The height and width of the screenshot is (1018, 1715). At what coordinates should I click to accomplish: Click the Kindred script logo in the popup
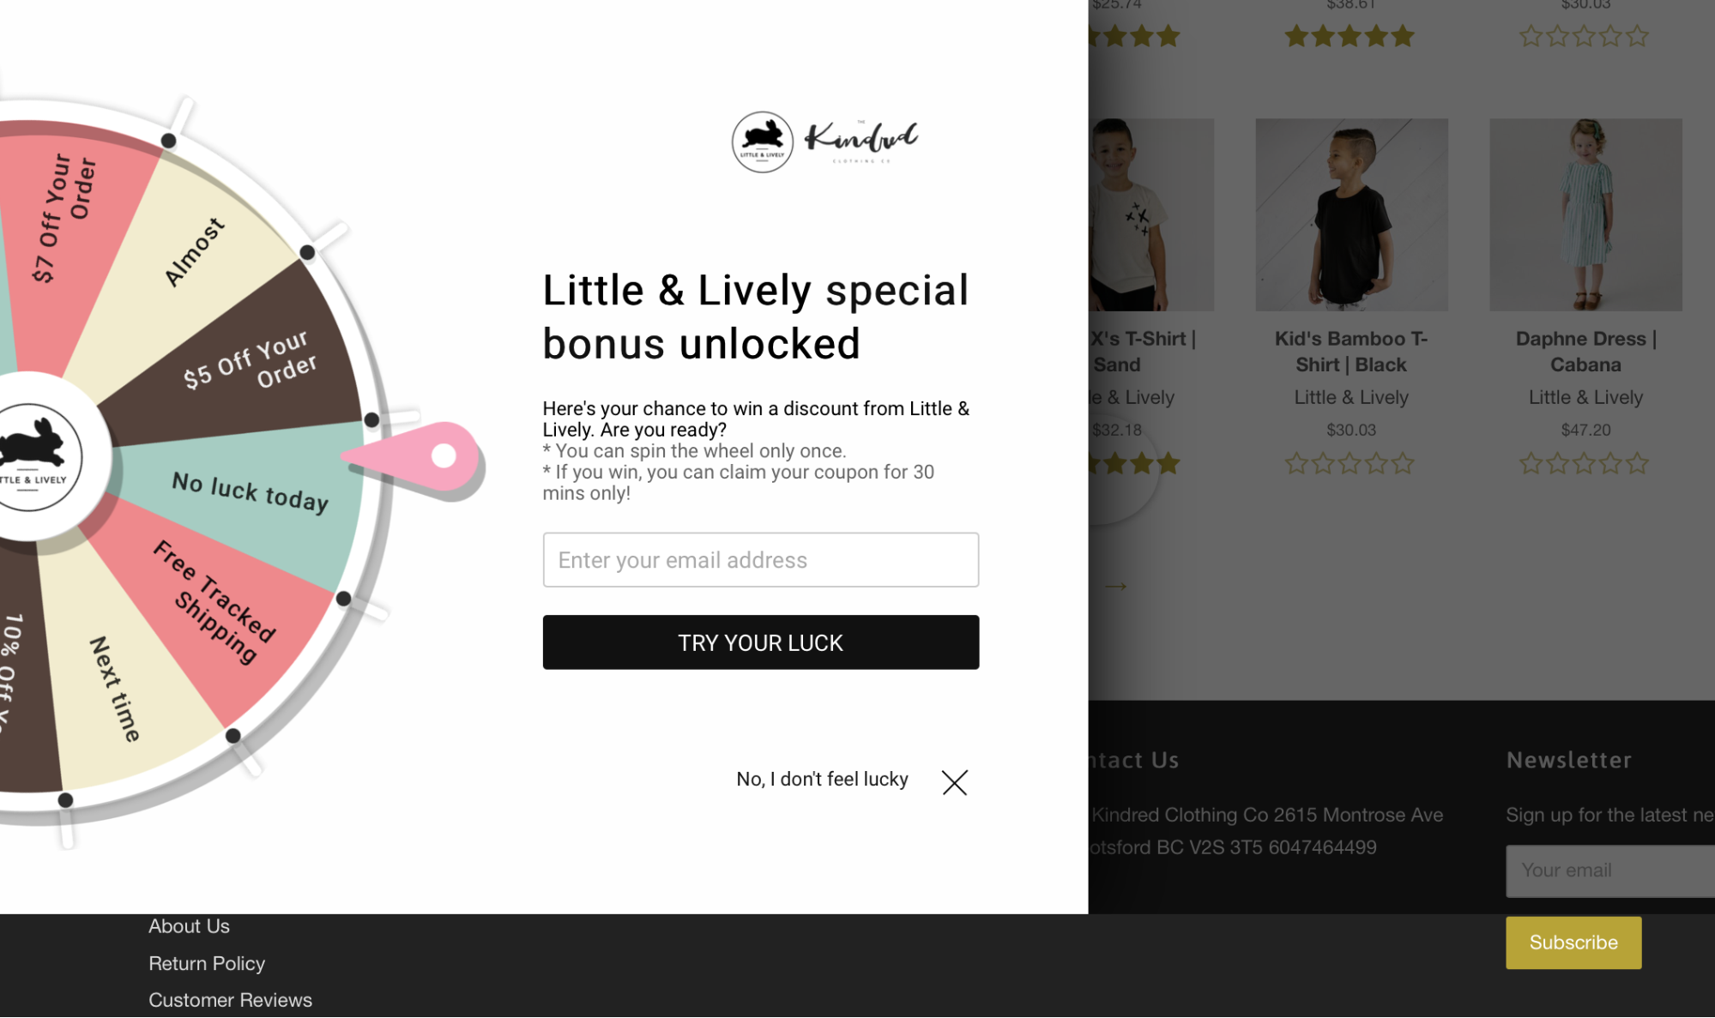[x=861, y=140]
